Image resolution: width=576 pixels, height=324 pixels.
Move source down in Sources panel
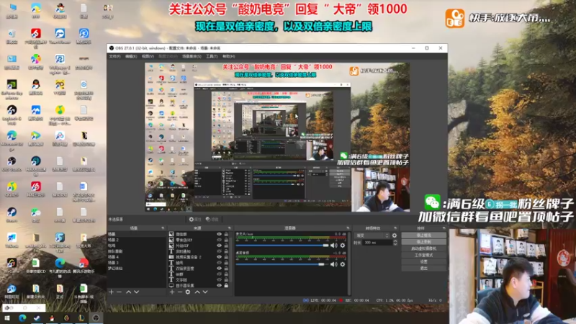coord(205,292)
